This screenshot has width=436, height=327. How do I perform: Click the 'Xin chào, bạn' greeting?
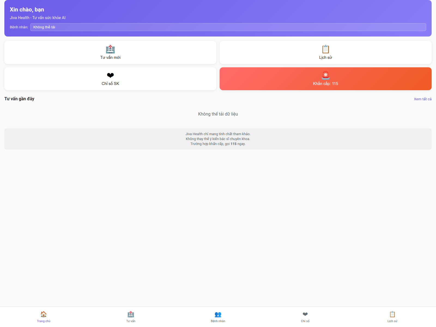(27, 10)
